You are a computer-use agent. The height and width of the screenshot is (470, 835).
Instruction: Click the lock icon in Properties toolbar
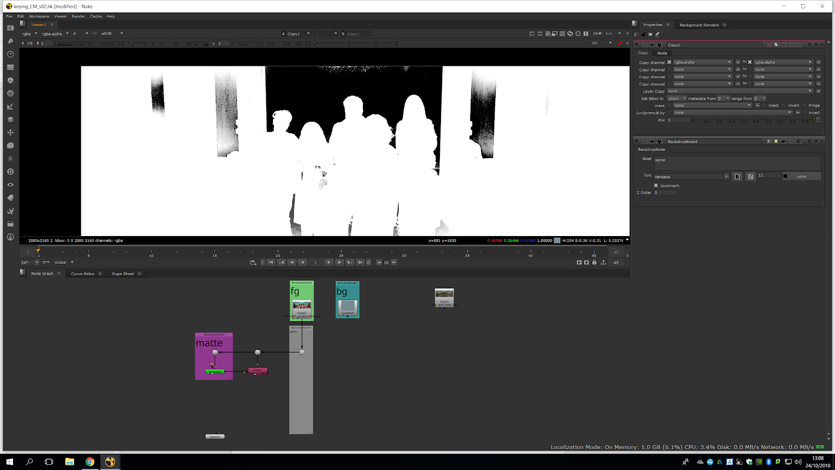pos(643,34)
